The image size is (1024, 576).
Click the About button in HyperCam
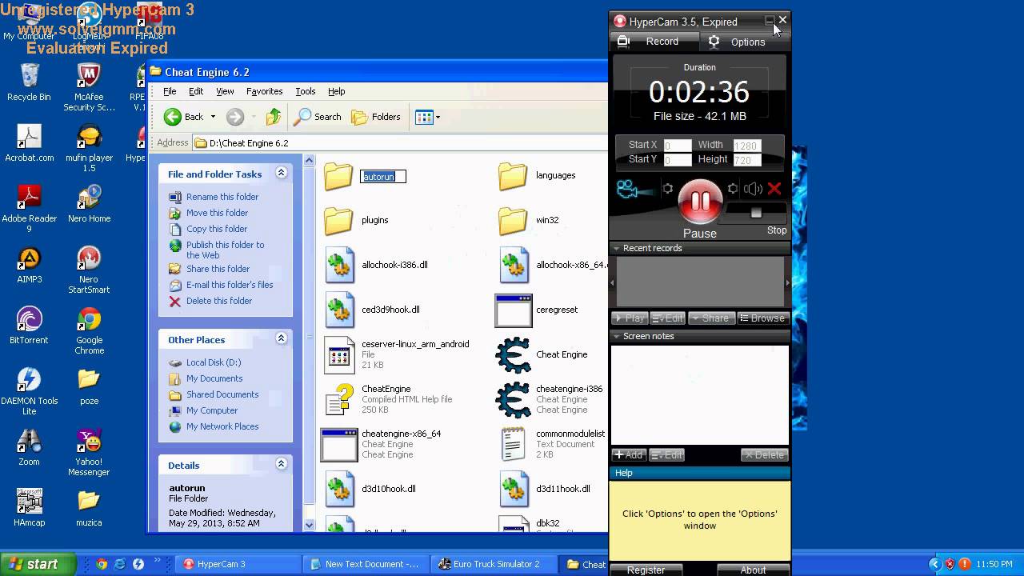753,570
